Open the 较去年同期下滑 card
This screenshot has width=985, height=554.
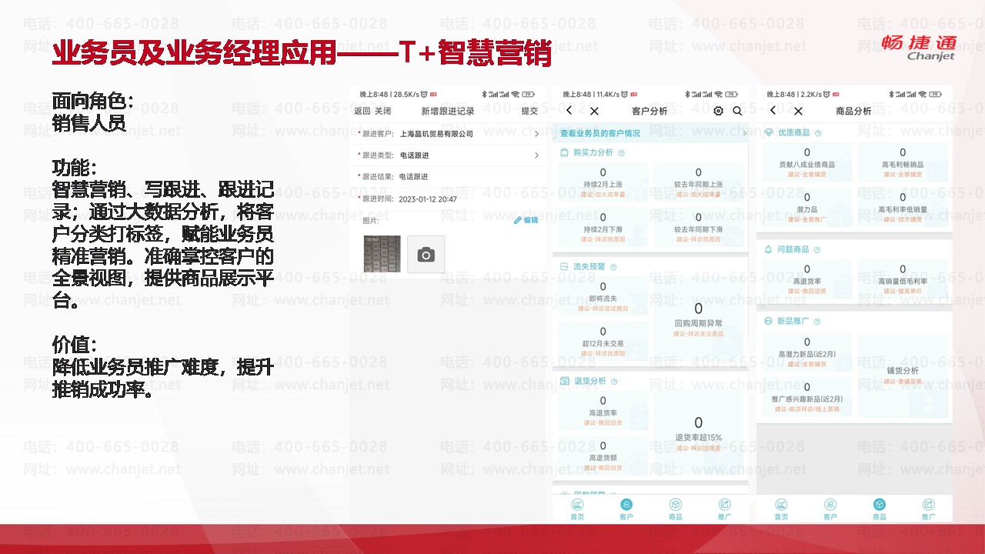point(698,227)
